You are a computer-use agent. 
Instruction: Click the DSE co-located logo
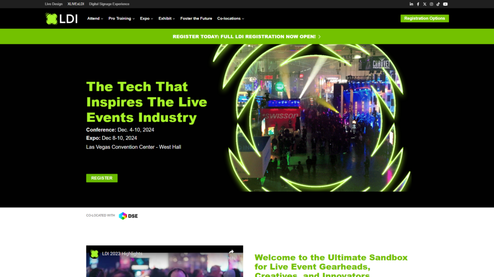(x=128, y=216)
